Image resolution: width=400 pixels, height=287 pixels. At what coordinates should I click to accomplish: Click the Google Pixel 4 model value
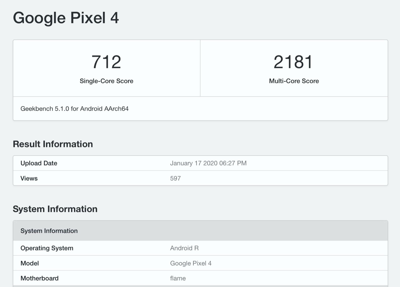tap(191, 263)
